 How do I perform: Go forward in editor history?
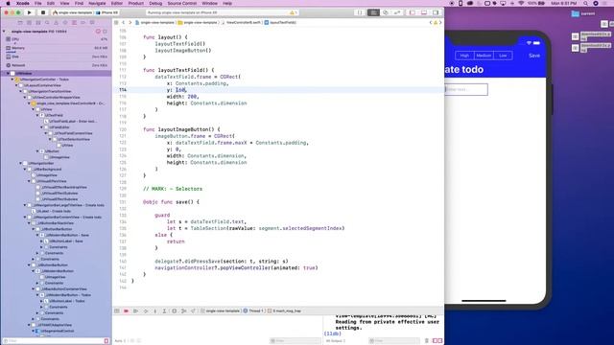click(130, 23)
